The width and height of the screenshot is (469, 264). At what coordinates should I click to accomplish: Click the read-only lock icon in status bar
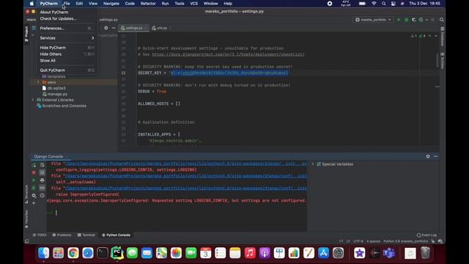(433, 241)
